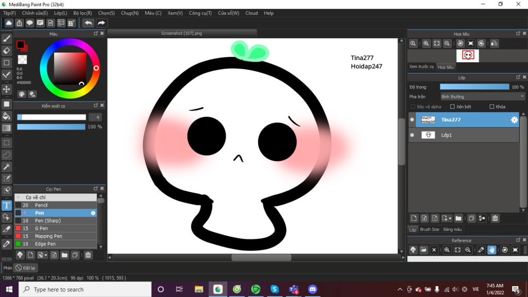Open the cloud save icon in top toolbar
The height and width of the screenshot is (297, 528).
pos(9,23)
